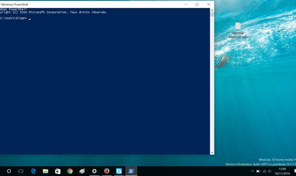Image resolution: width=296 pixels, height=176 pixels.
Task: Select the Nouveau document texte desktop file
Action: pyautogui.click(x=238, y=30)
